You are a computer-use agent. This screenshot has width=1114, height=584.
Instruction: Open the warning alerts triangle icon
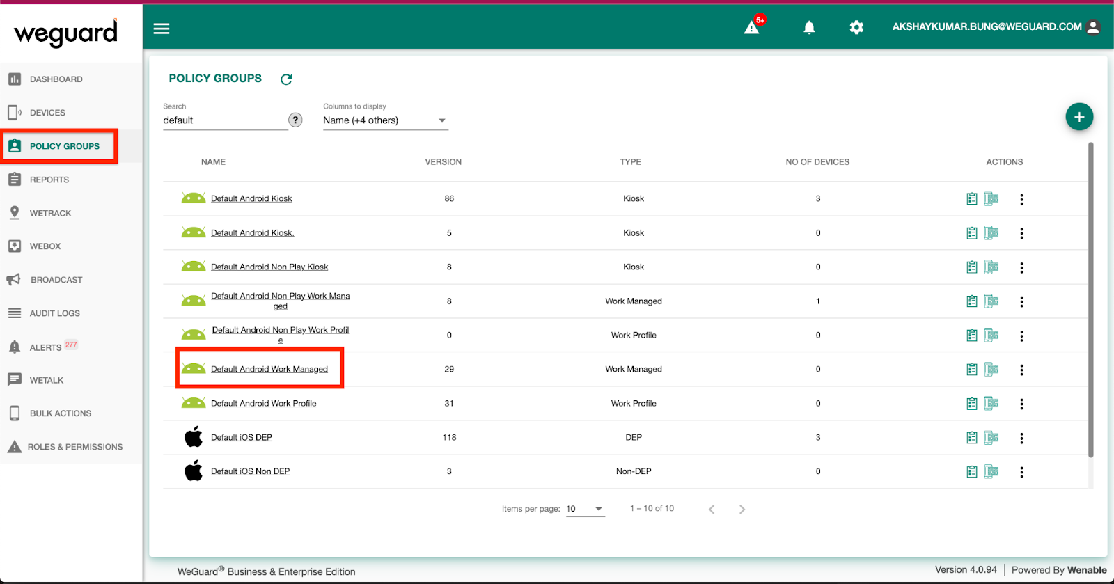[752, 27]
